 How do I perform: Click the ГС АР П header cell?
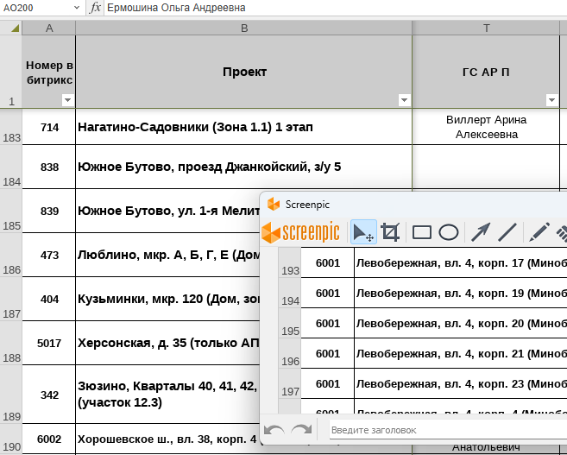486,72
